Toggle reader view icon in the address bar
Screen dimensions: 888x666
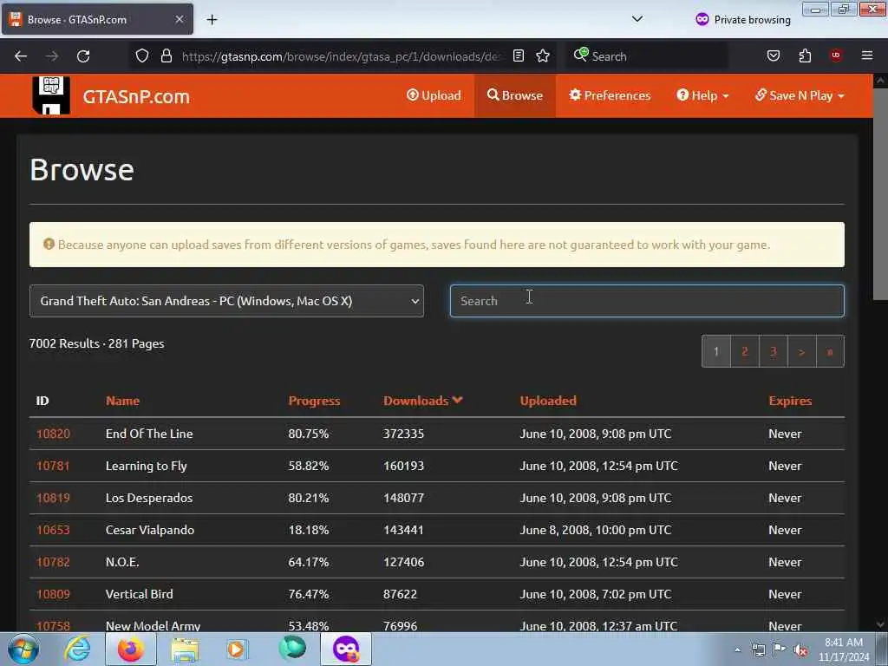coord(519,55)
